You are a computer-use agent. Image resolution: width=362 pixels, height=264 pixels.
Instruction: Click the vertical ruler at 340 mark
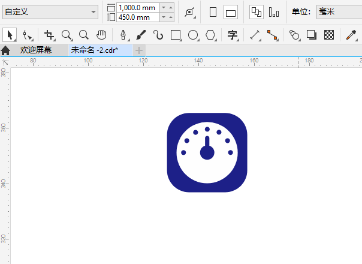point(4,184)
